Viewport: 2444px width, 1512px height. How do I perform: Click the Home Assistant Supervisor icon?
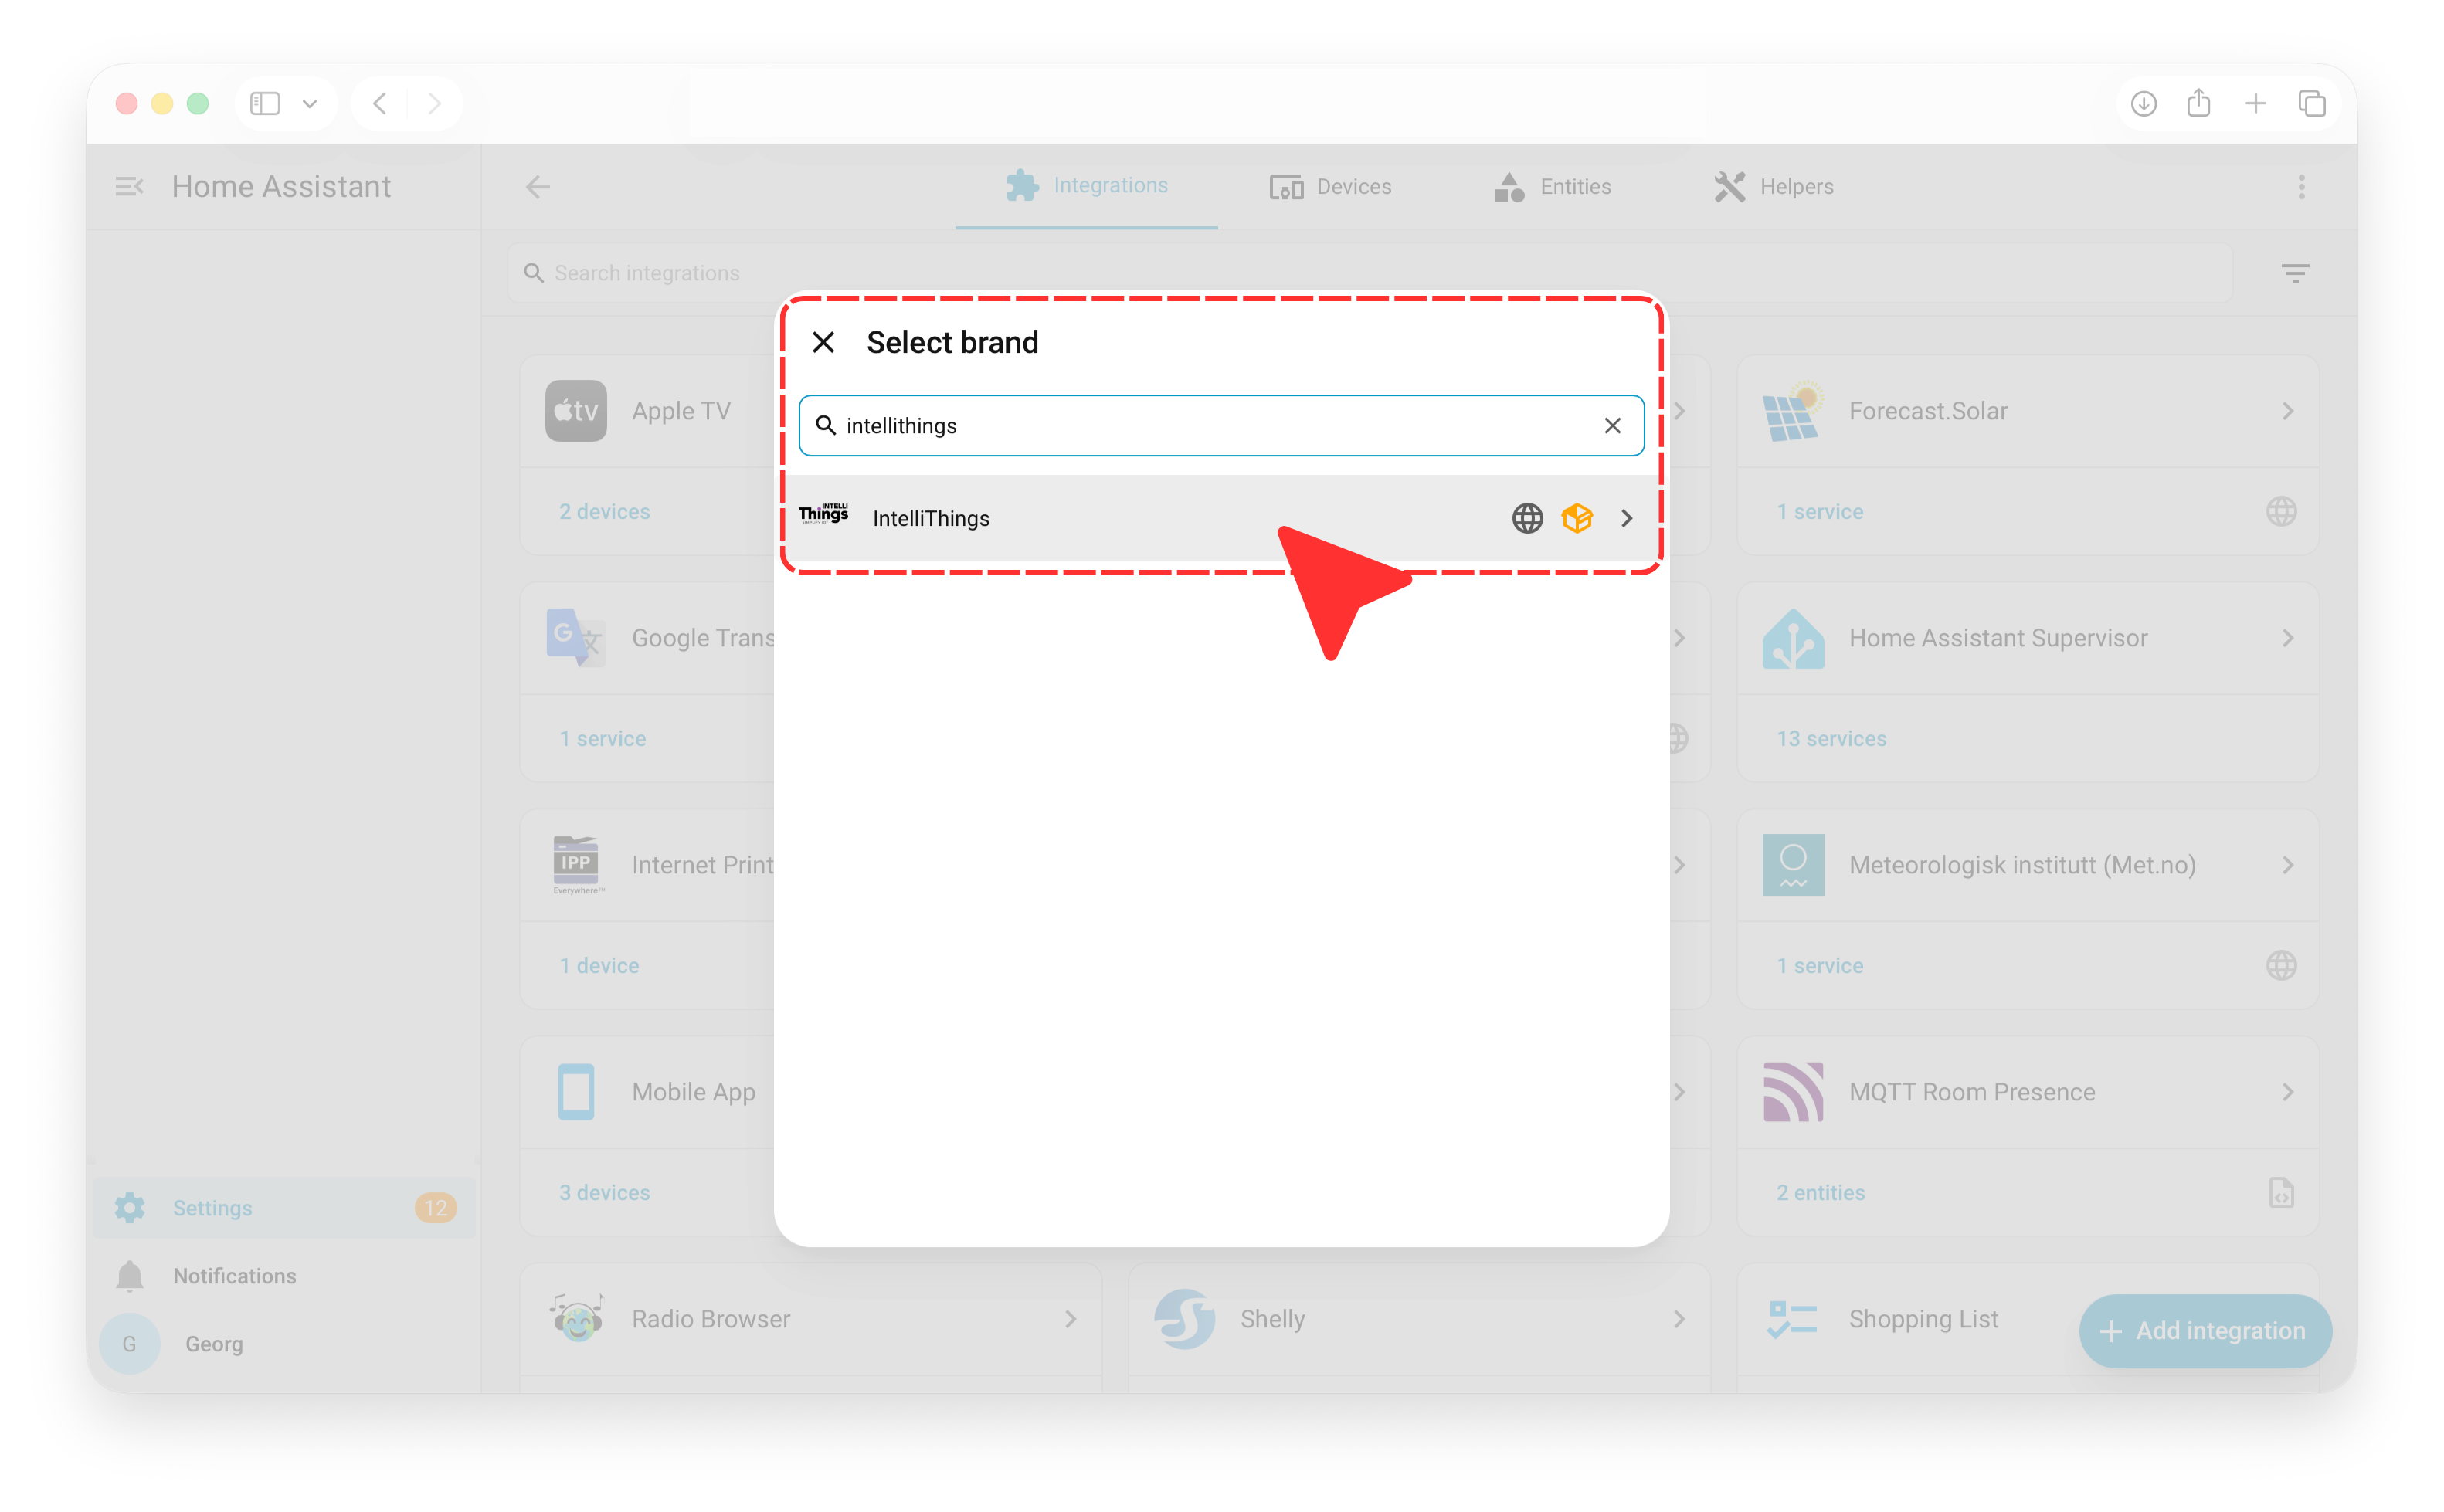[1793, 638]
